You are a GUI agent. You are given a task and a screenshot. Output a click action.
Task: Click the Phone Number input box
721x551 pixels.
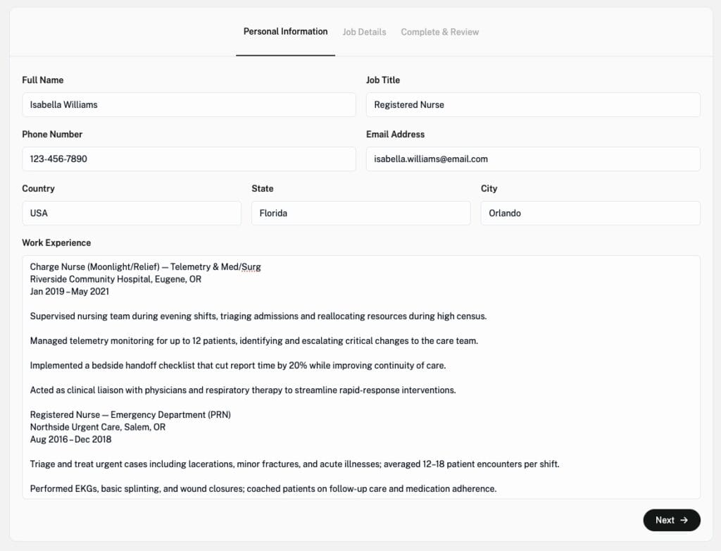[x=189, y=159]
